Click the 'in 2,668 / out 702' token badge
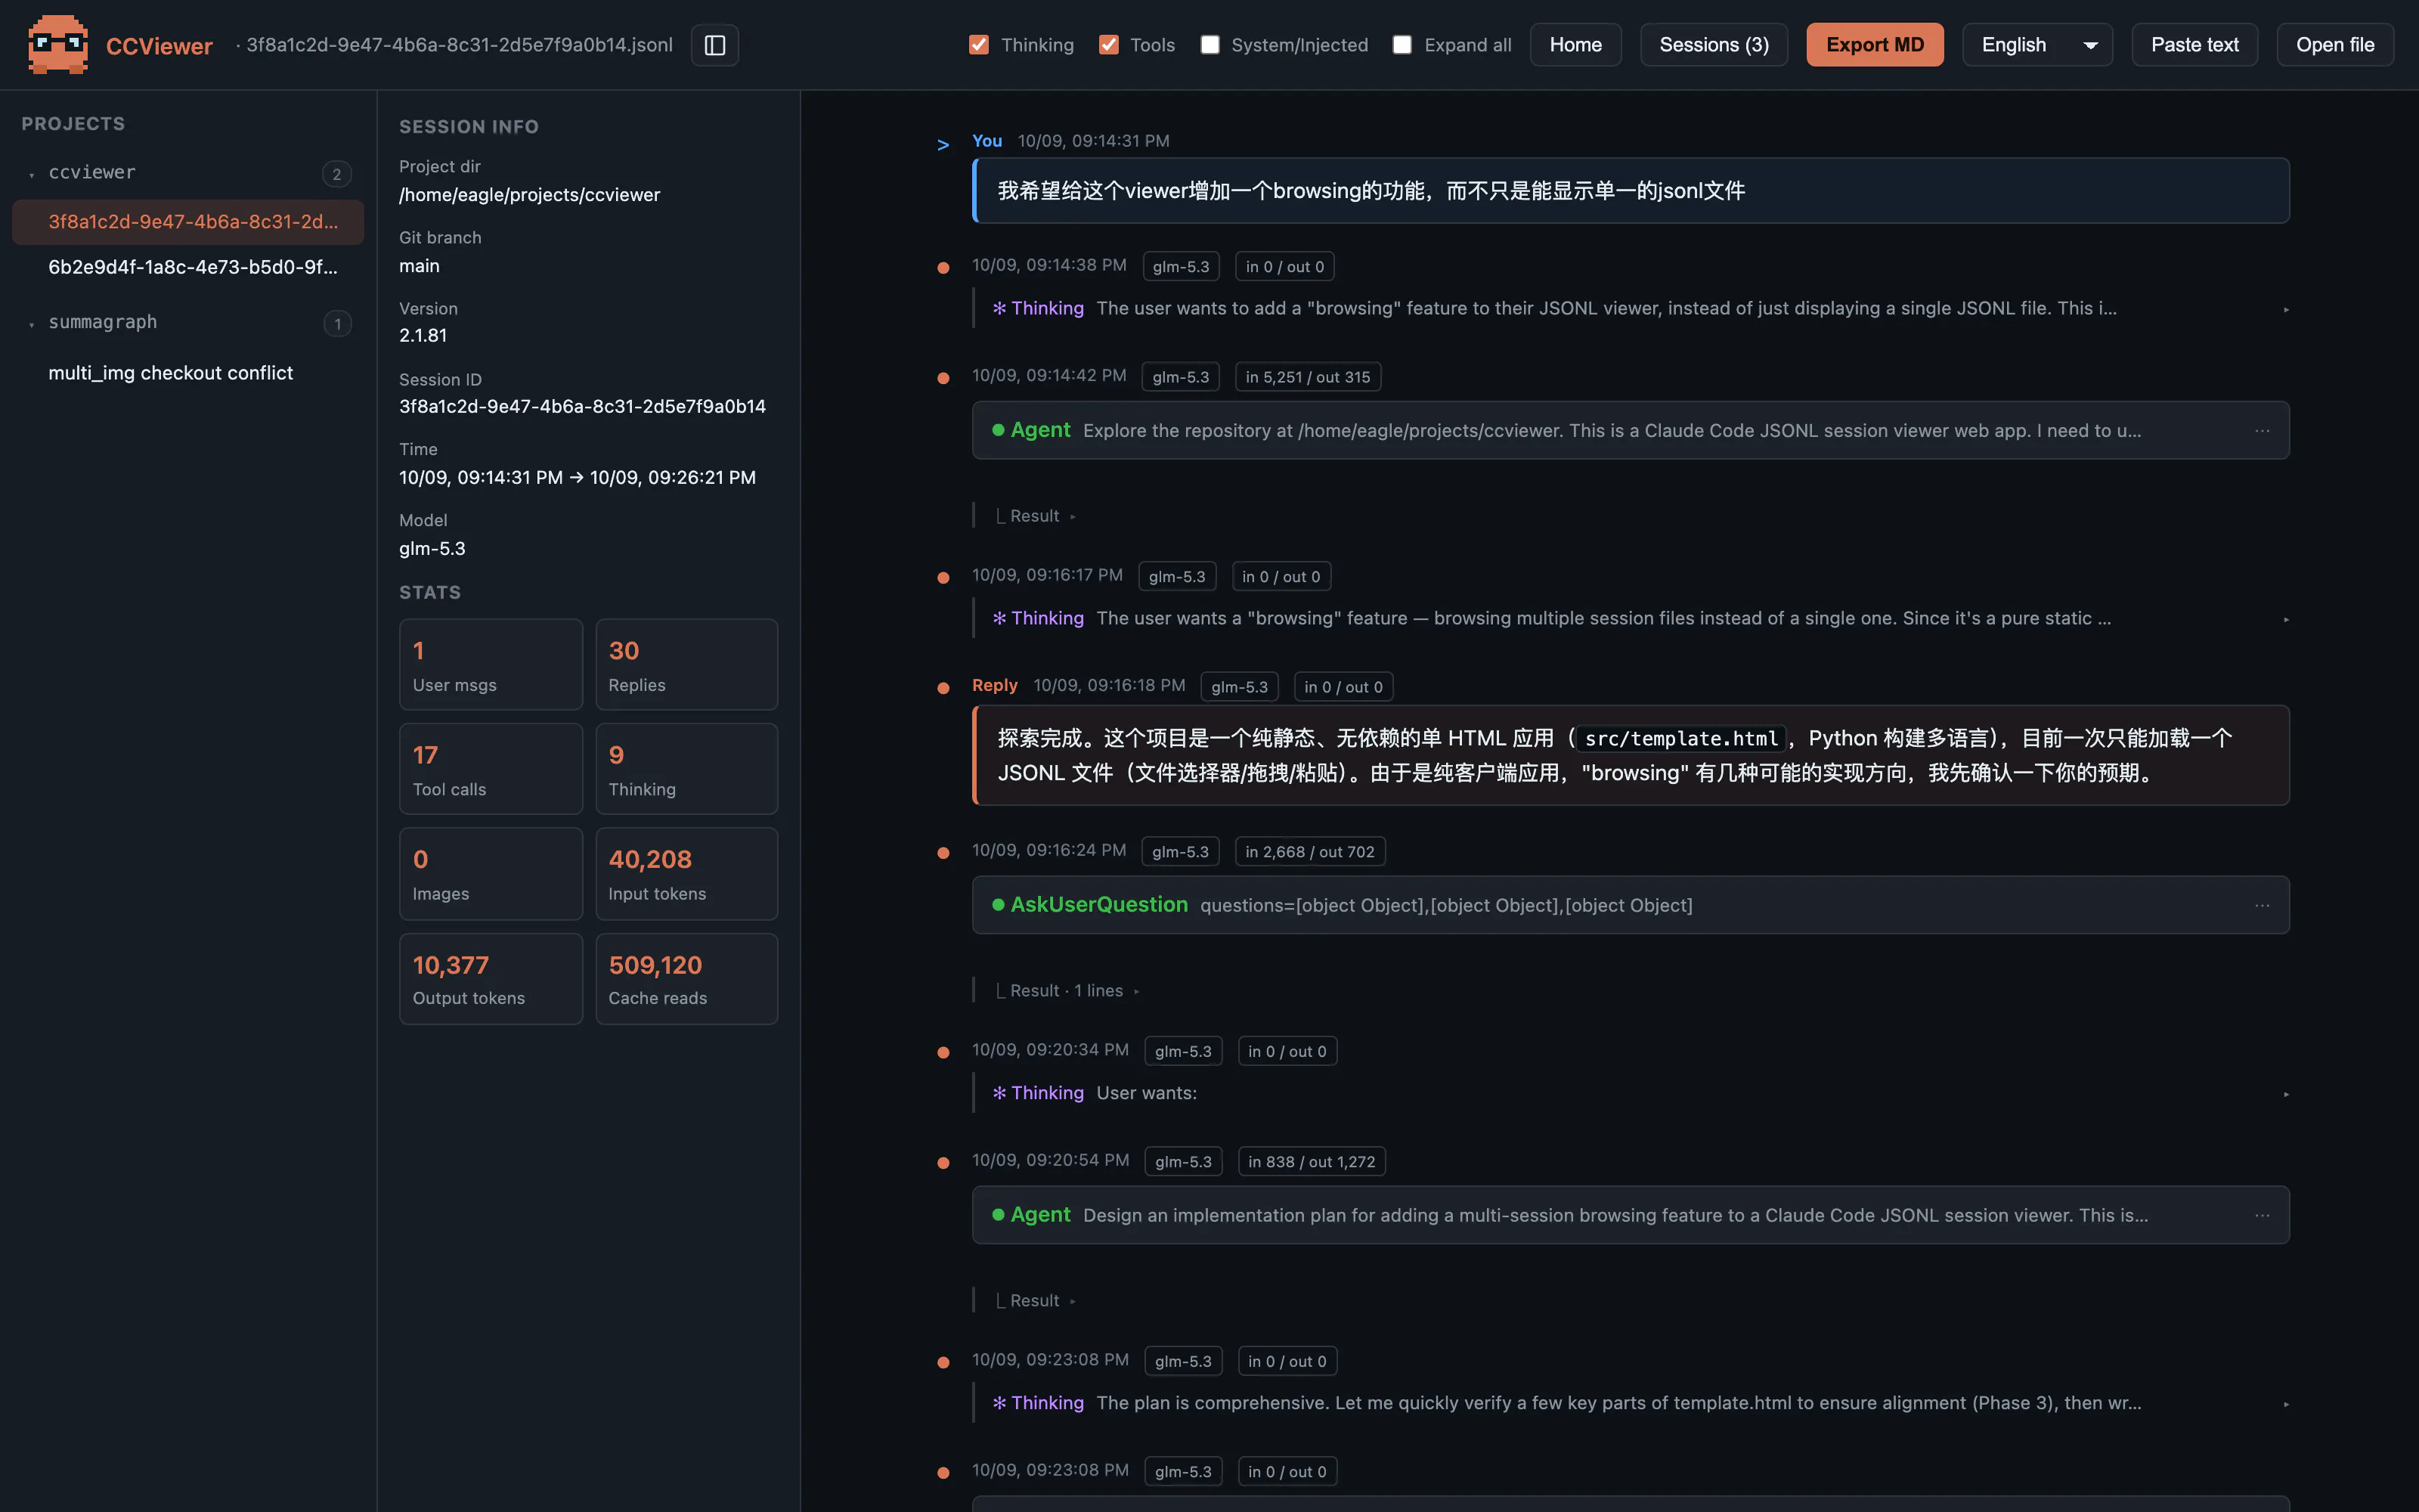The width and height of the screenshot is (2419, 1512). click(1309, 852)
